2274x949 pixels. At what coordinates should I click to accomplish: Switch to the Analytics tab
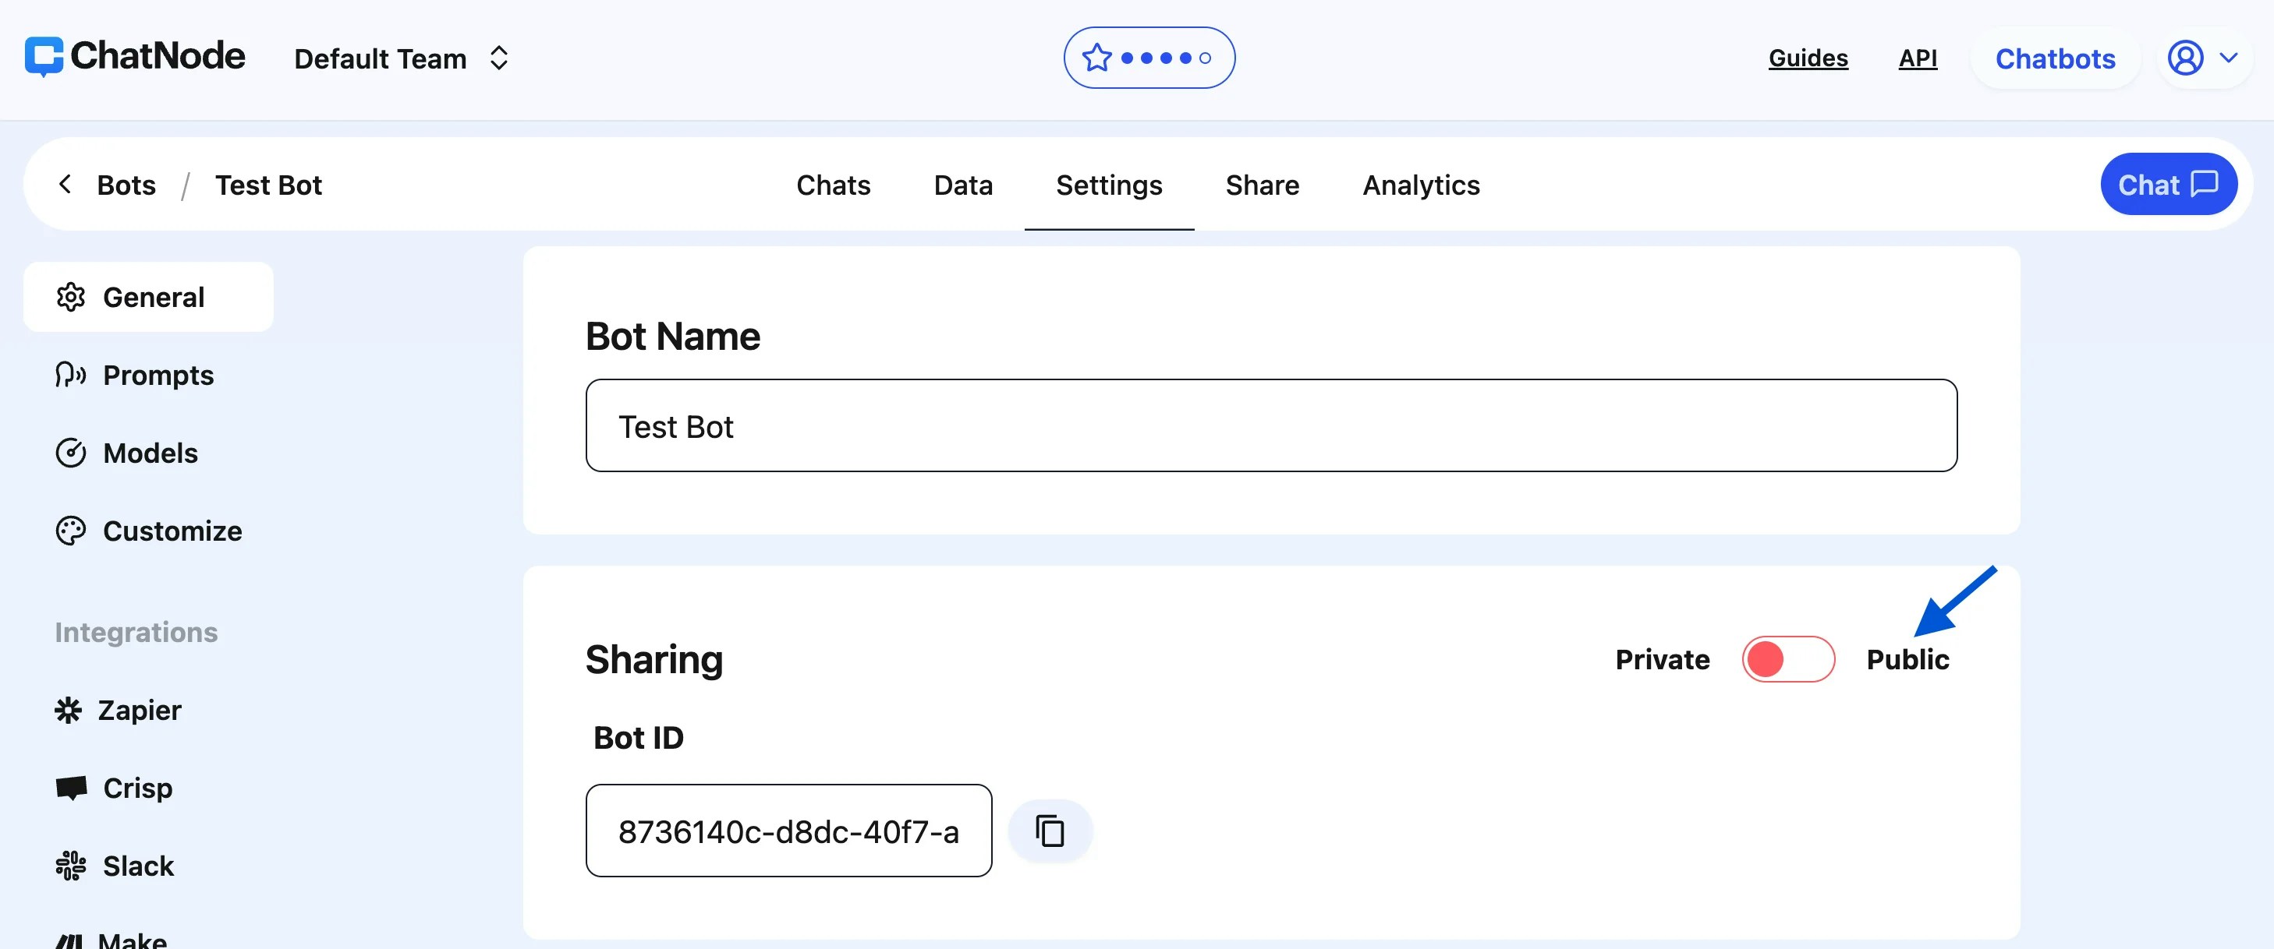click(x=1420, y=185)
